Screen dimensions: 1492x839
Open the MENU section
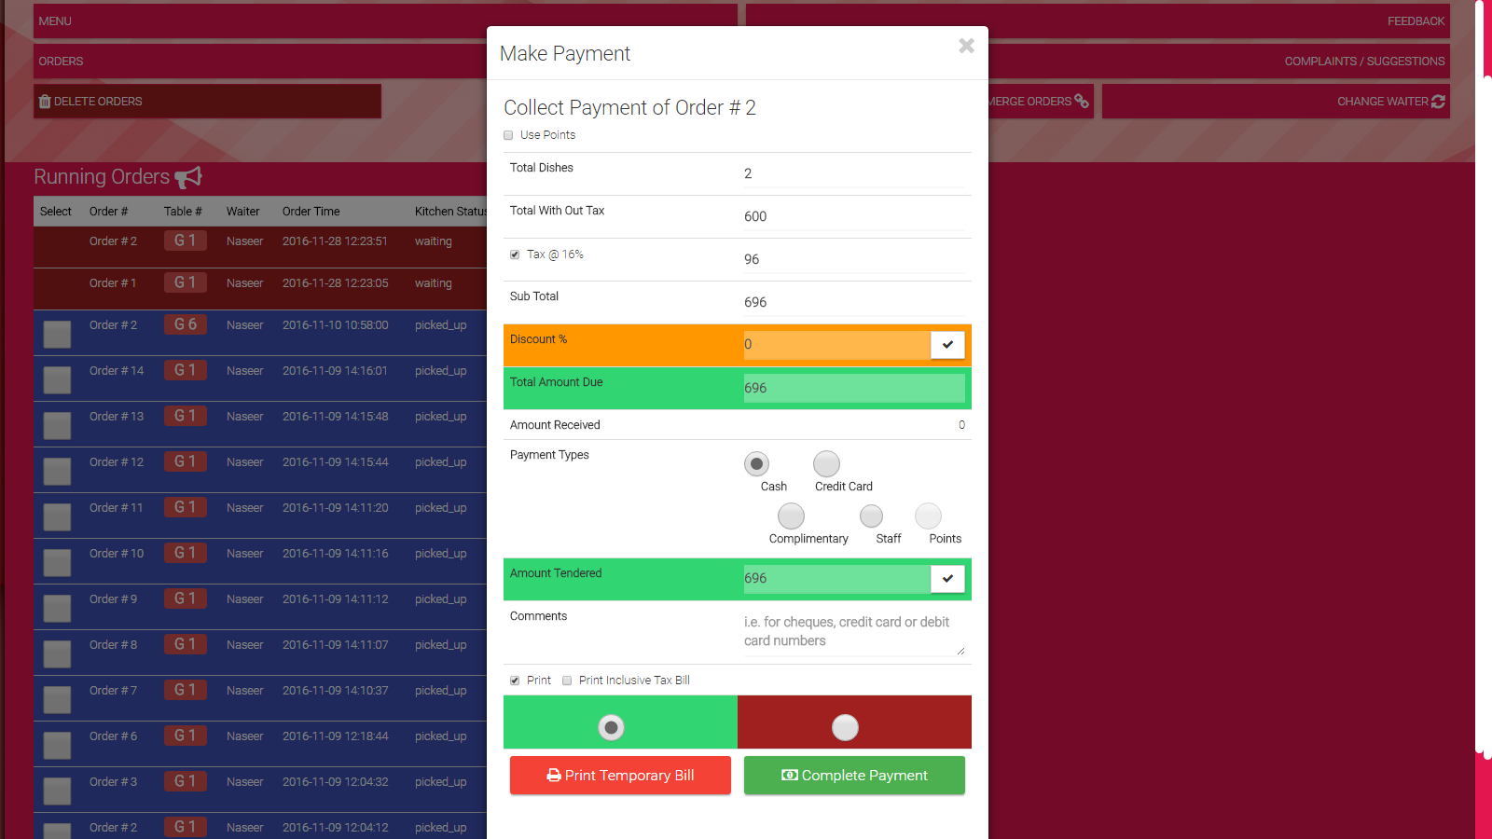tap(55, 21)
